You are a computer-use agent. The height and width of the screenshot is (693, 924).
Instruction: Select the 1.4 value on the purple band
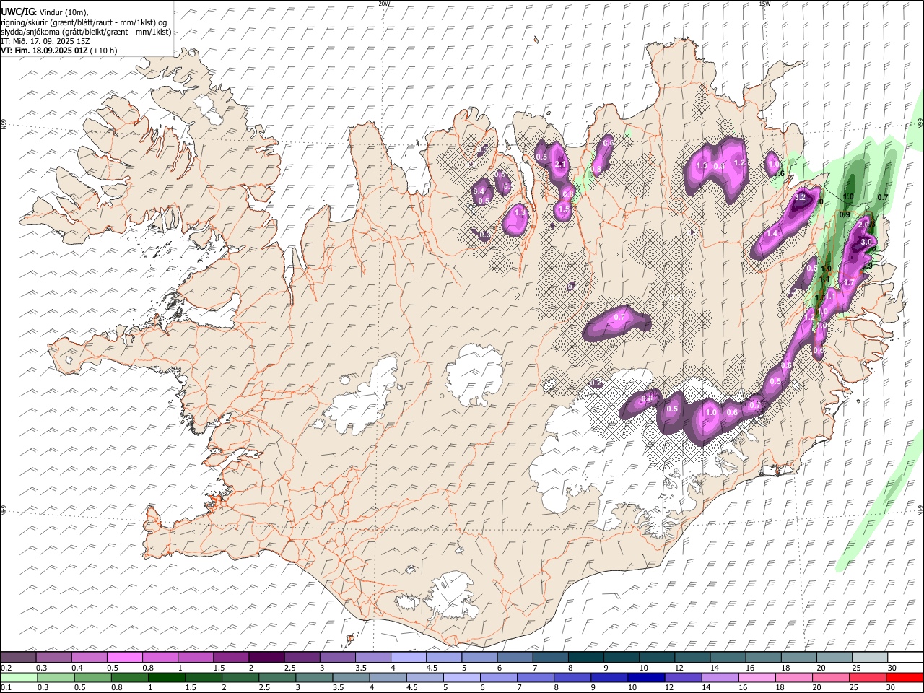[x=772, y=234]
